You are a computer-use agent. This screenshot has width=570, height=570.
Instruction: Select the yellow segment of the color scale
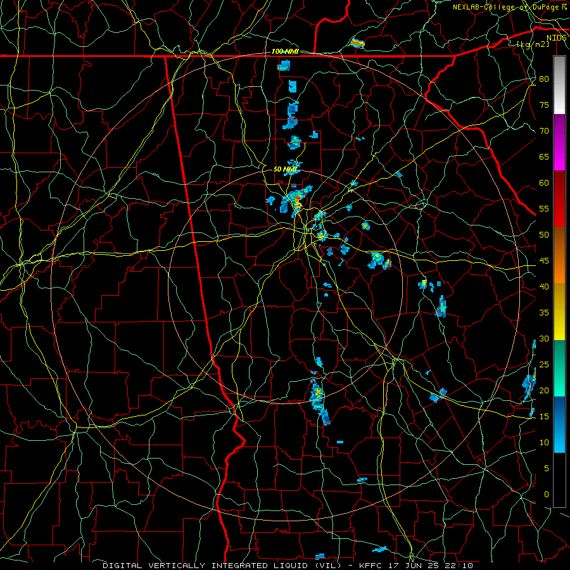click(x=559, y=312)
